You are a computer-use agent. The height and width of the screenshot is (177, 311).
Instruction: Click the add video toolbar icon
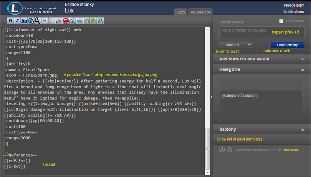point(100,21)
